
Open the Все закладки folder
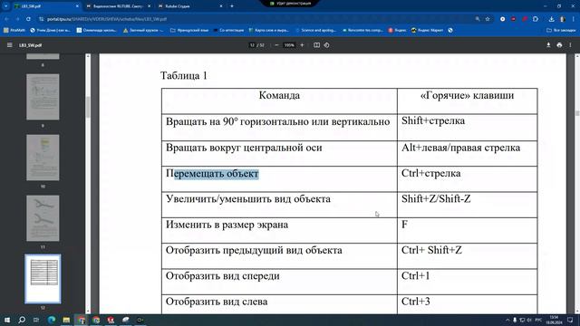(x=561, y=30)
